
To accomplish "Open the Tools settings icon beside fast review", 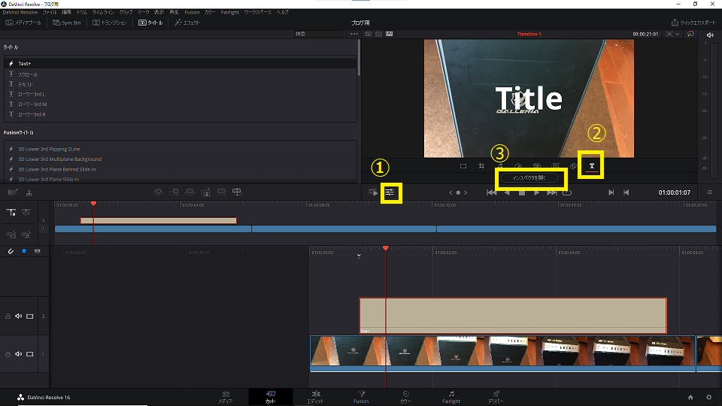I will coord(390,192).
